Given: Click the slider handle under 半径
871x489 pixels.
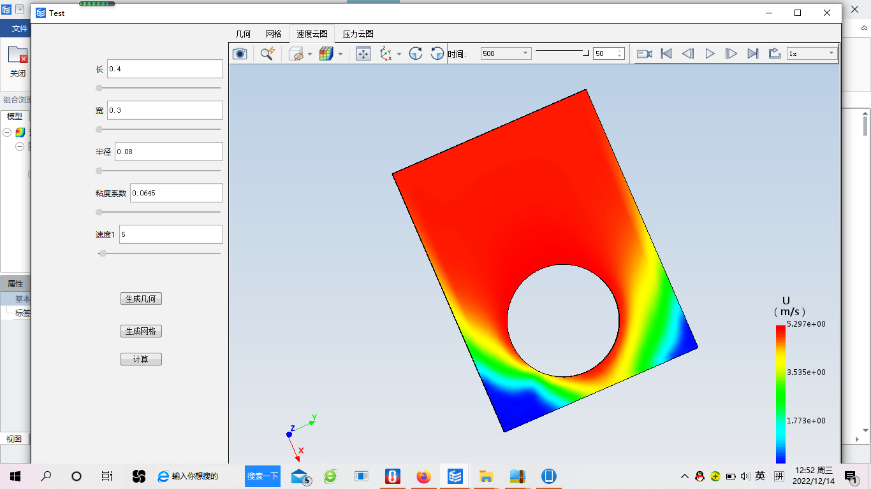Looking at the screenshot, I should (99, 171).
